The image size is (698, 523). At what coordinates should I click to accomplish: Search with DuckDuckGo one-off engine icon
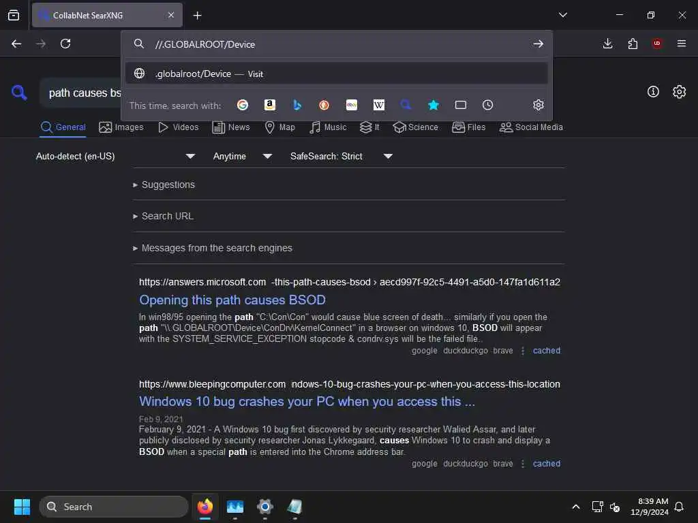pyautogui.click(x=324, y=105)
